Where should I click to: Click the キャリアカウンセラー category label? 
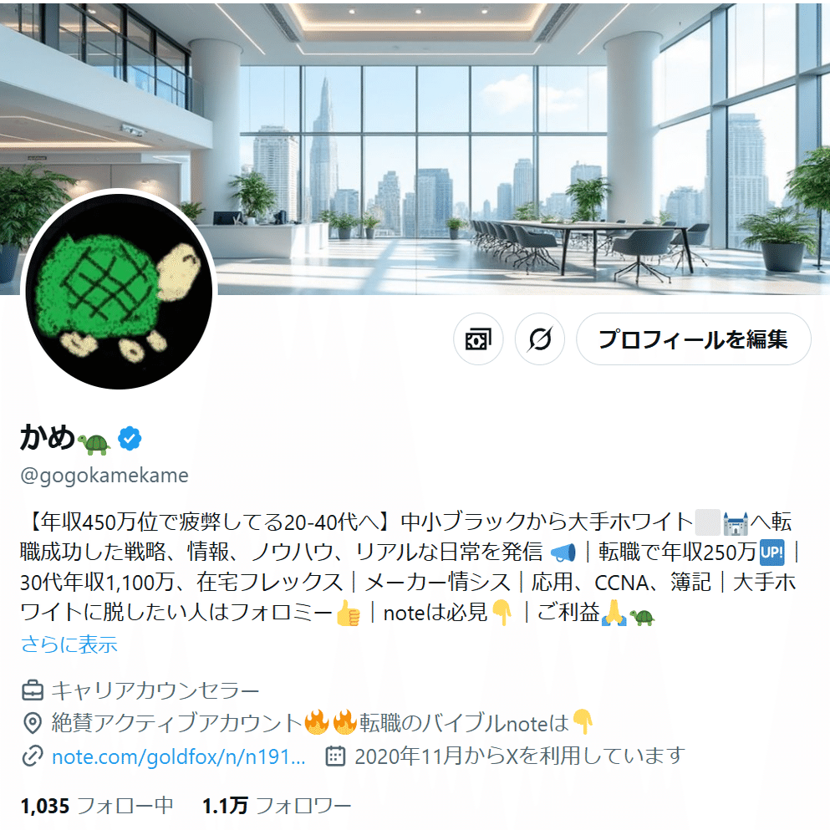[155, 690]
